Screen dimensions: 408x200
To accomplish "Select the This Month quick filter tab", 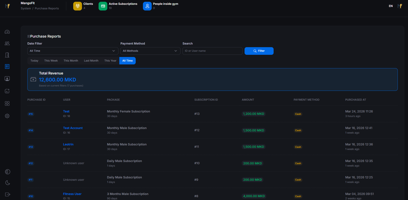I will tap(71, 61).
